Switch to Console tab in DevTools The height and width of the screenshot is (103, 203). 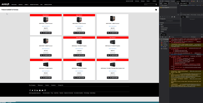tap(173, 1)
